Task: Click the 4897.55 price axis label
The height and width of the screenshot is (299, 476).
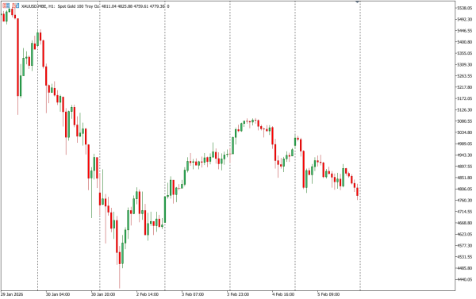Action: click(x=465, y=167)
